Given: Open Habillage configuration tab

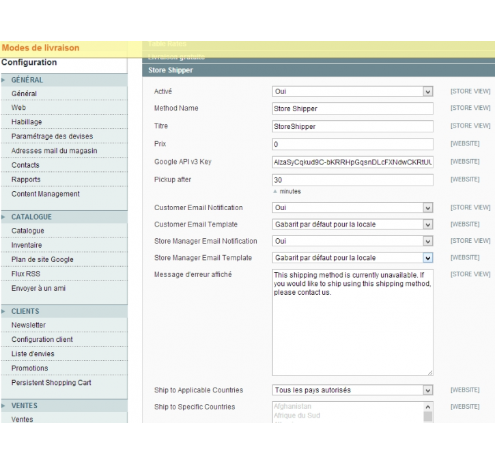Looking at the screenshot, I should click(x=64, y=121).
